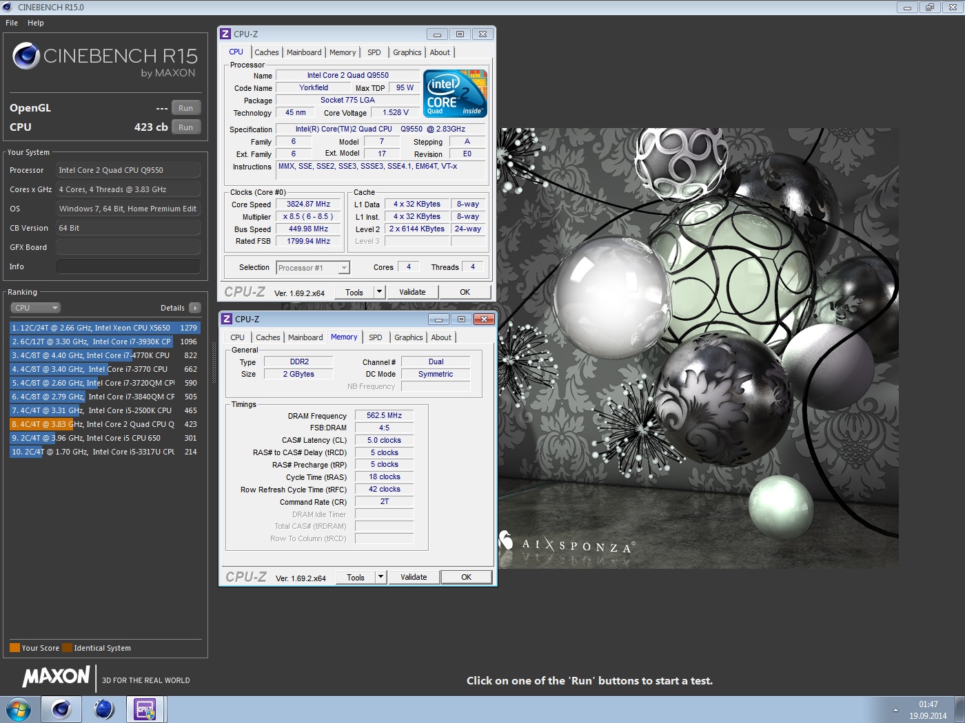Select ranking row 2 Core i7-3930K
The width and height of the screenshot is (965, 723).
tap(105, 342)
